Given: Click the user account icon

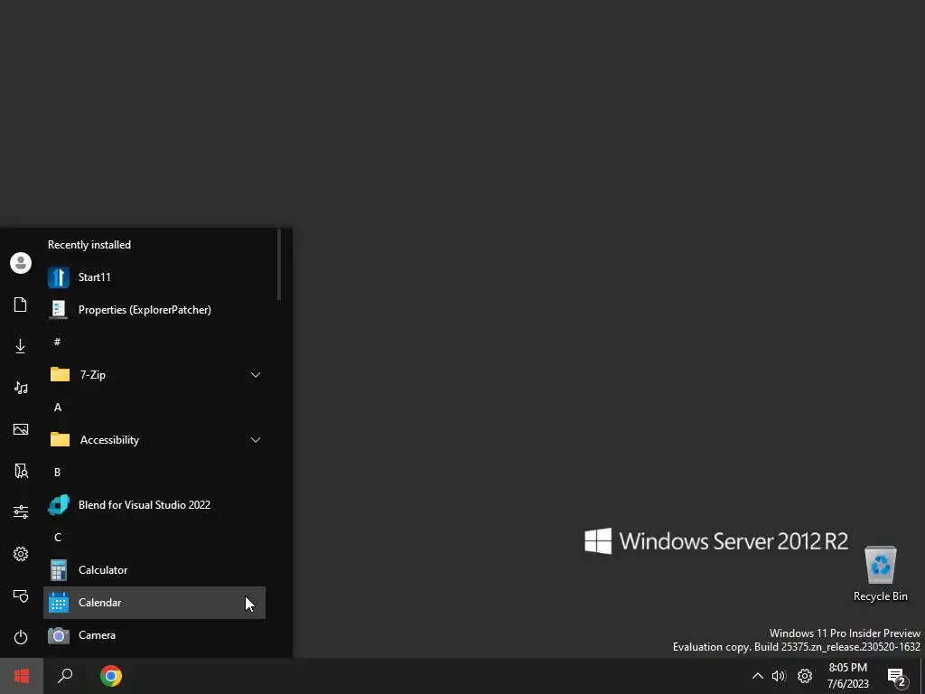Looking at the screenshot, I should pyautogui.click(x=21, y=263).
